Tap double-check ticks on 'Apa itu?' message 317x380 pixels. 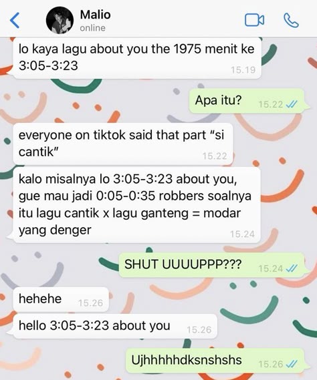292,104
